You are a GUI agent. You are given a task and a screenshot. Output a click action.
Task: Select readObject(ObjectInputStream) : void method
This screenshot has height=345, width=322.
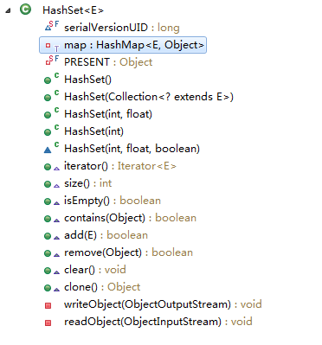coord(158,322)
